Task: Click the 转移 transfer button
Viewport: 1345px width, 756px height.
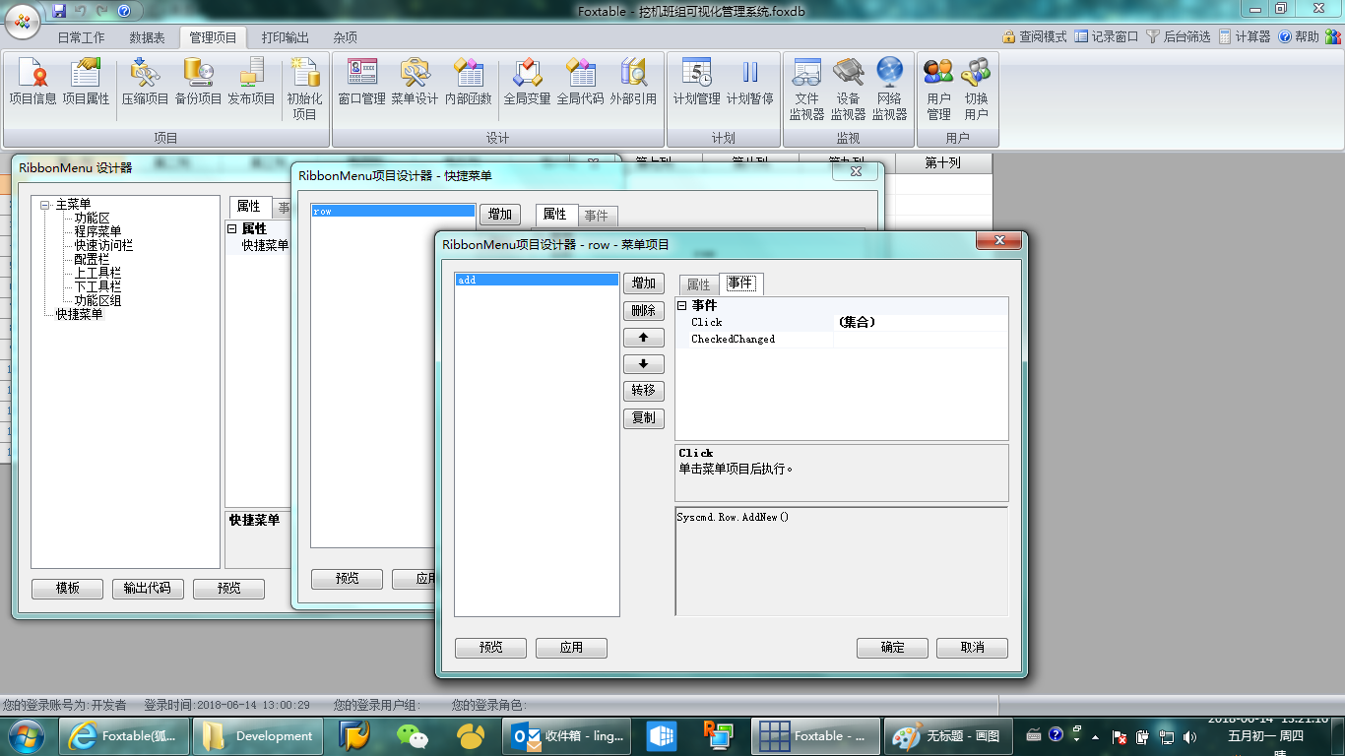Action: tap(644, 391)
